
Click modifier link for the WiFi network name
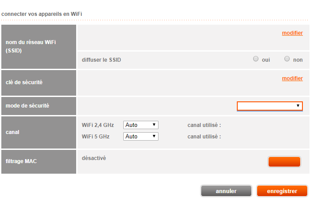(292, 33)
